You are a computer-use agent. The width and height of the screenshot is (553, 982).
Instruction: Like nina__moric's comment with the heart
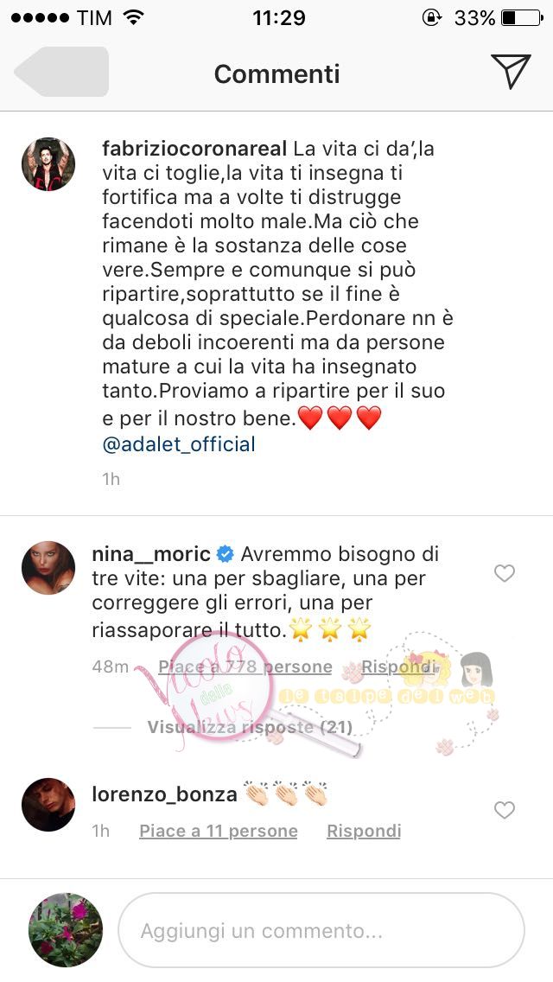pos(504,573)
